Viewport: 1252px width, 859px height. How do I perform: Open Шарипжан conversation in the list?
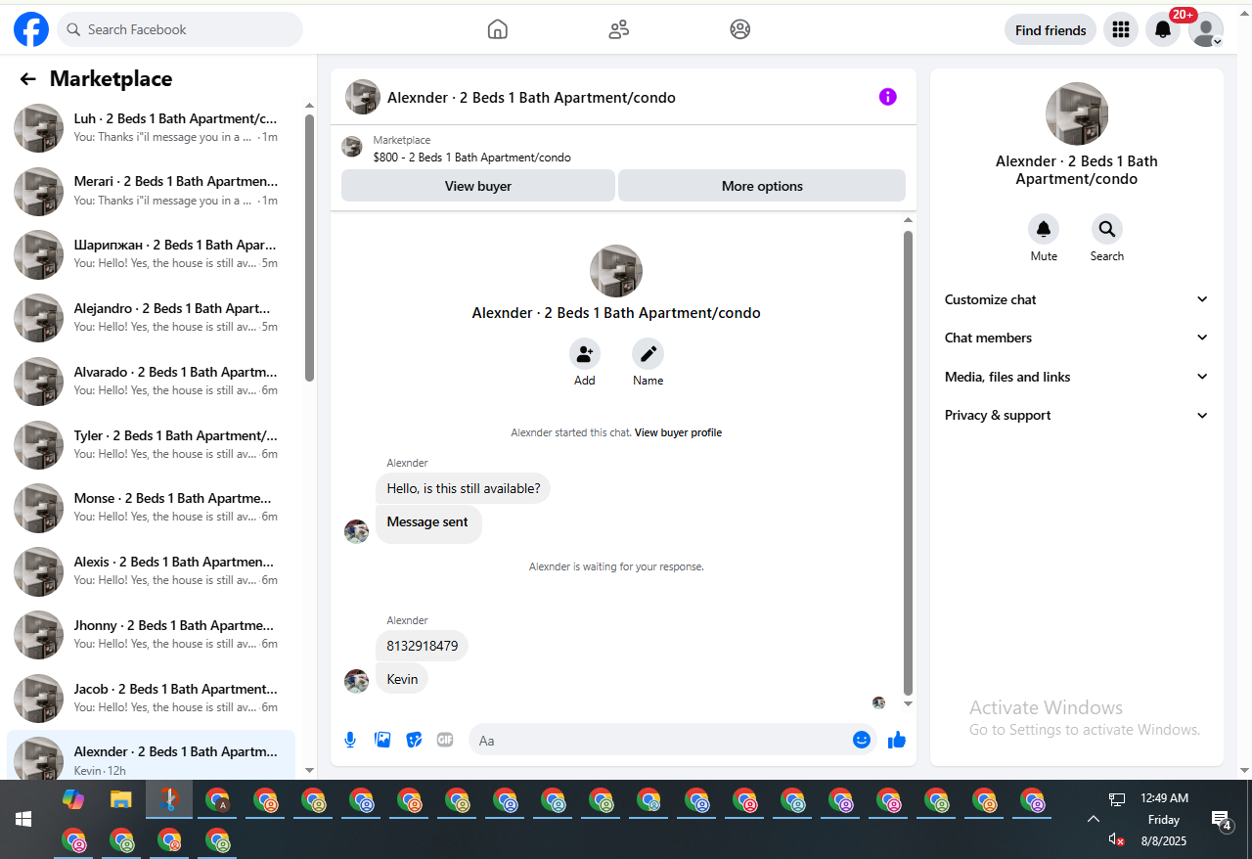[x=151, y=254]
